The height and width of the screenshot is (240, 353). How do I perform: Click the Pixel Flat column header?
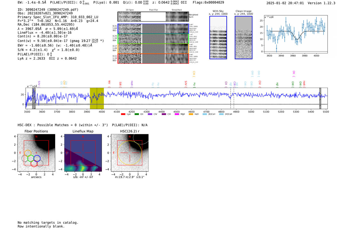pyautogui.click(x=153, y=10)
